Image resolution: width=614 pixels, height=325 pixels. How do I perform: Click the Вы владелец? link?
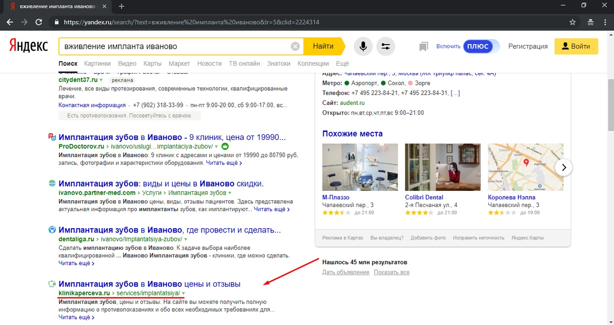387,238
